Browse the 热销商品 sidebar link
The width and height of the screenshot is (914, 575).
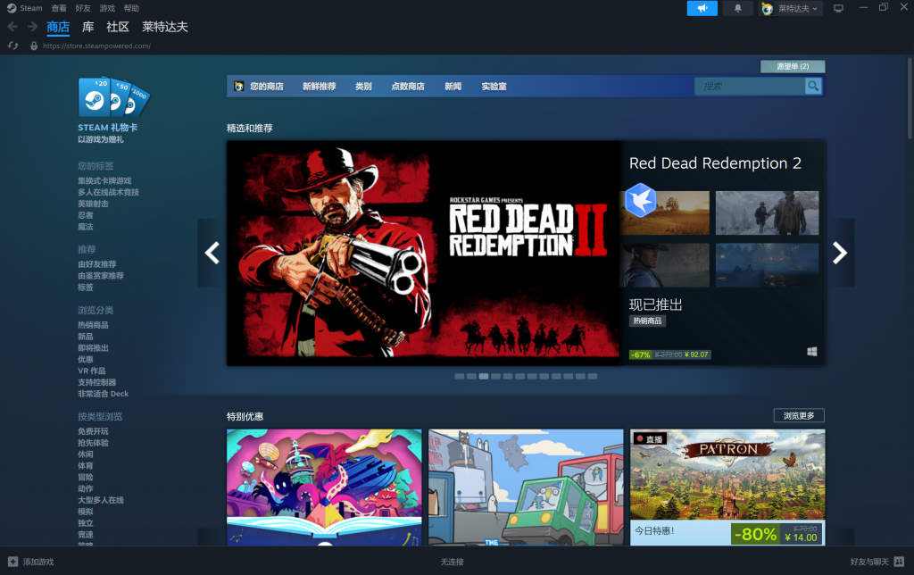click(93, 325)
